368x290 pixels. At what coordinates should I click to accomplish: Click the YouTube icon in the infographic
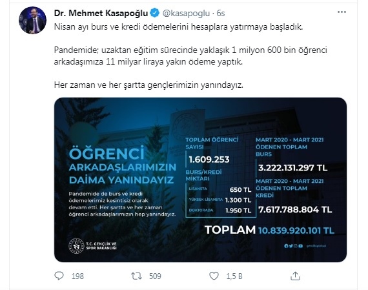(300, 246)
